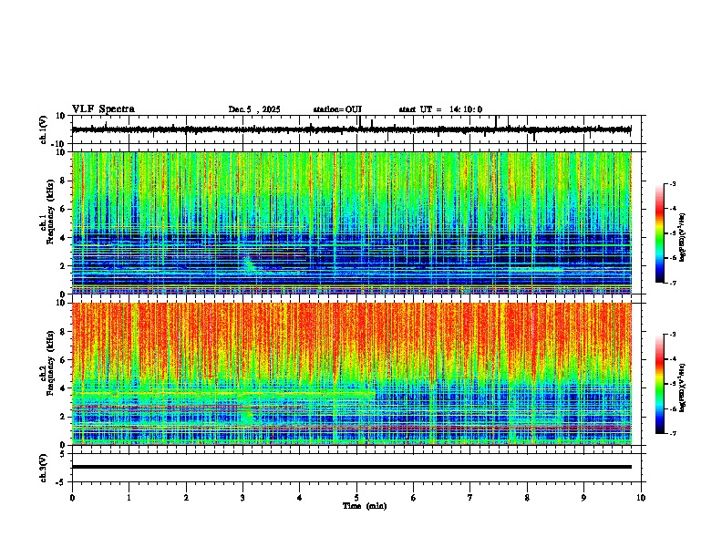Click the flat ch.3 voltage trace line
Screen dimensions: 722x558
point(352,467)
